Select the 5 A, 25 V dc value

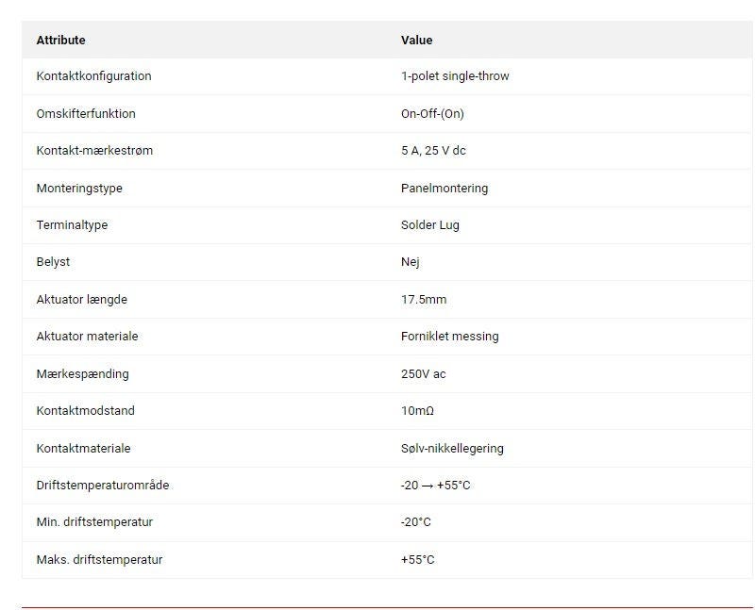(x=433, y=151)
